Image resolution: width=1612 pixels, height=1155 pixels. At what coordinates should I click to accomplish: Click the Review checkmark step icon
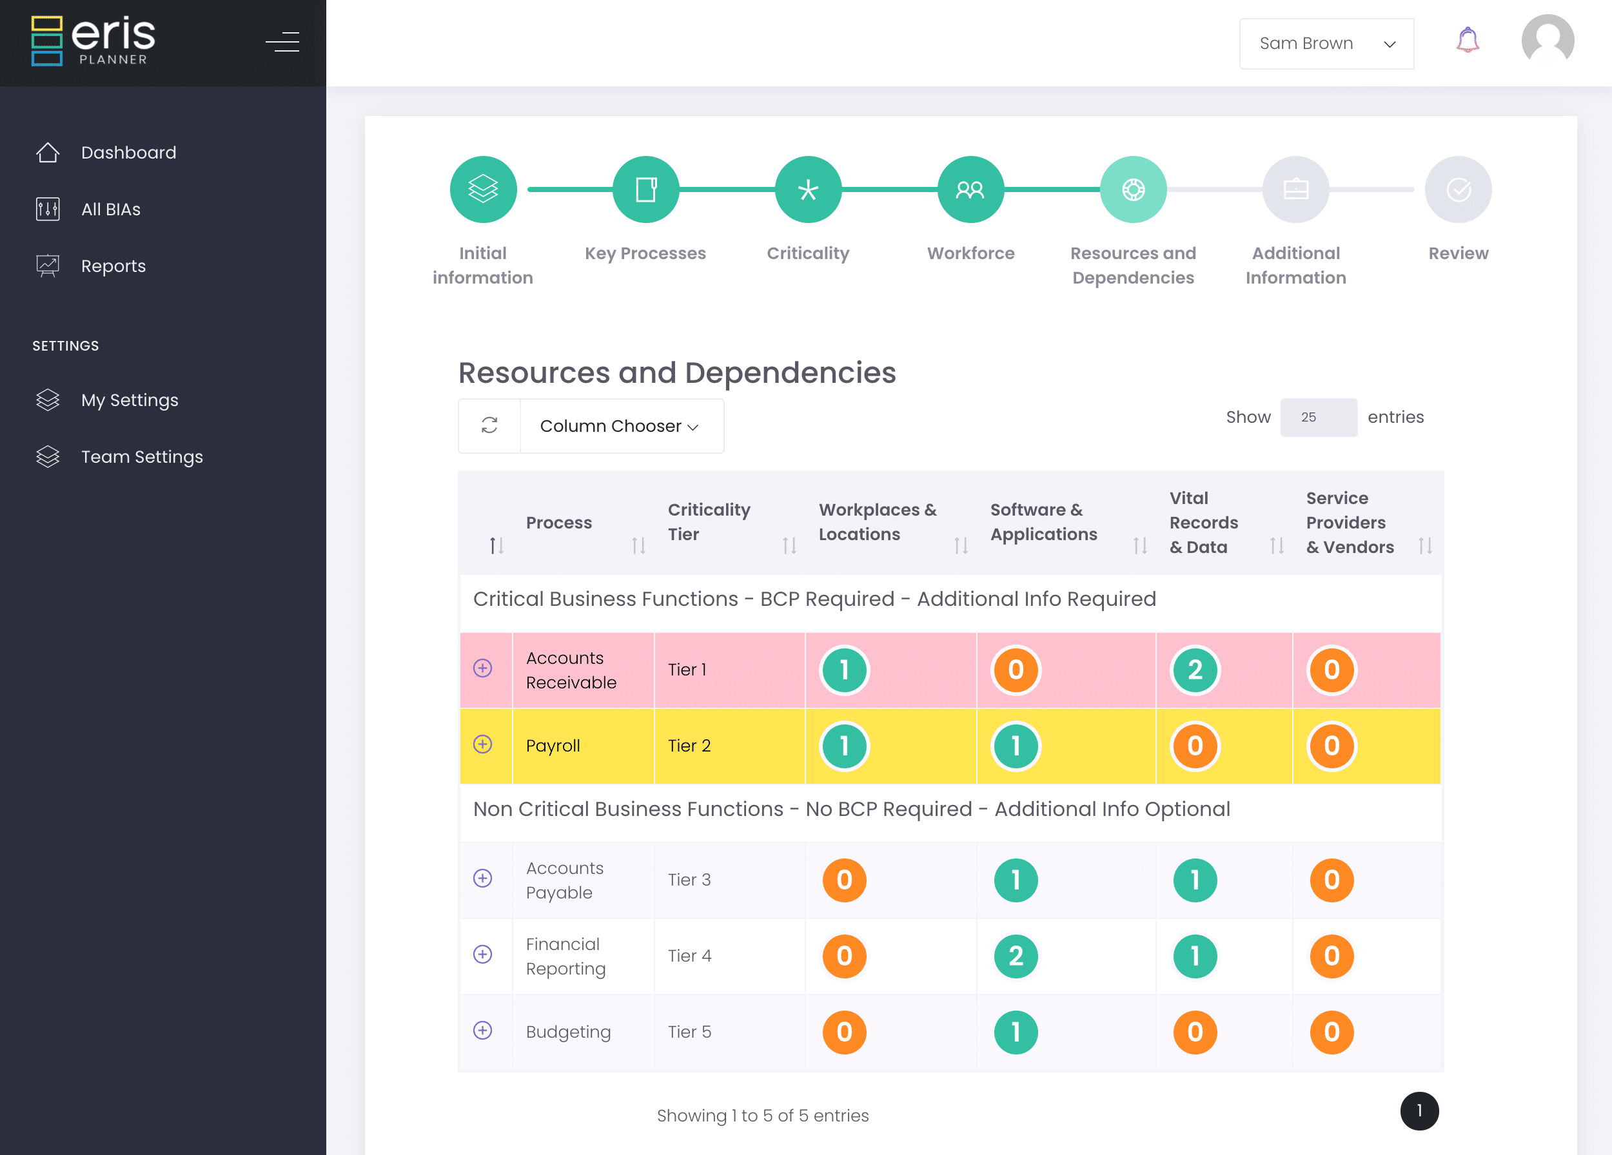pos(1458,189)
